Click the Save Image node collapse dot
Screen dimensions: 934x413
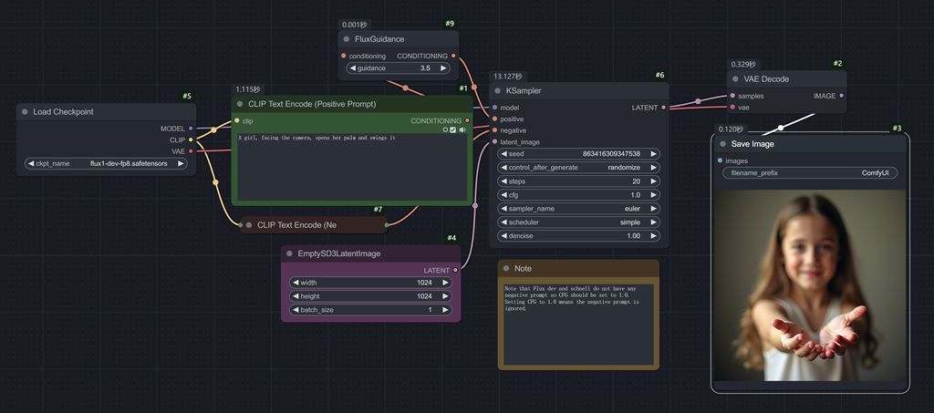click(x=722, y=144)
